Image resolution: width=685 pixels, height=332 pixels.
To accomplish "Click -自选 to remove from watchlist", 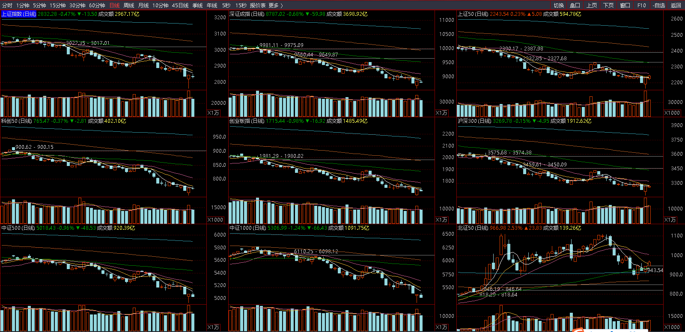I will pos(659,6).
